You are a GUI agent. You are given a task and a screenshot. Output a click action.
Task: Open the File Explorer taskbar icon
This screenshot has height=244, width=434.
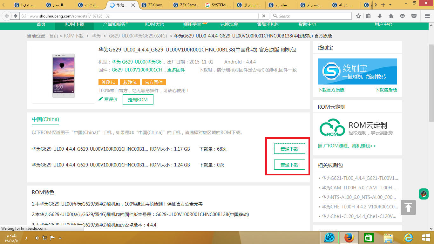388,238
